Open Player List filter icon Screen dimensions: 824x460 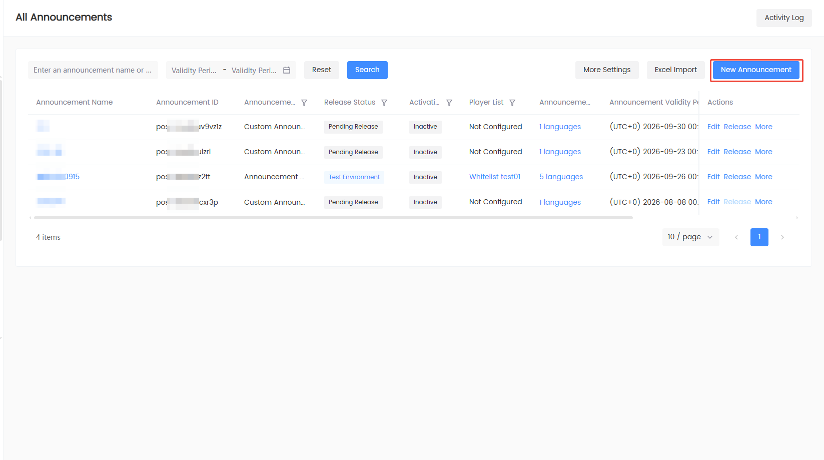click(512, 103)
